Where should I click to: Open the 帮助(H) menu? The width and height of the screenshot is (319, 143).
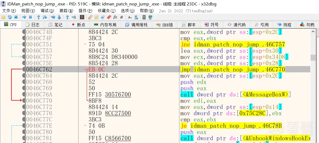point(147,11)
